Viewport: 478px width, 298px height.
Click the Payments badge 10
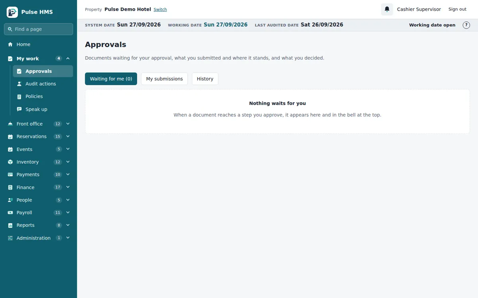(x=58, y=174)
